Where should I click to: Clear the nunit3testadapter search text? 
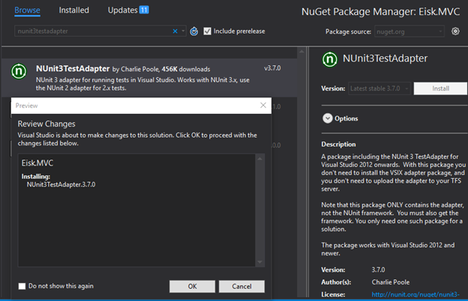click(175, 31)
